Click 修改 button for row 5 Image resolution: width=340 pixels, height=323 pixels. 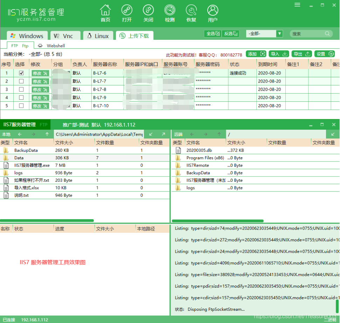40,106
